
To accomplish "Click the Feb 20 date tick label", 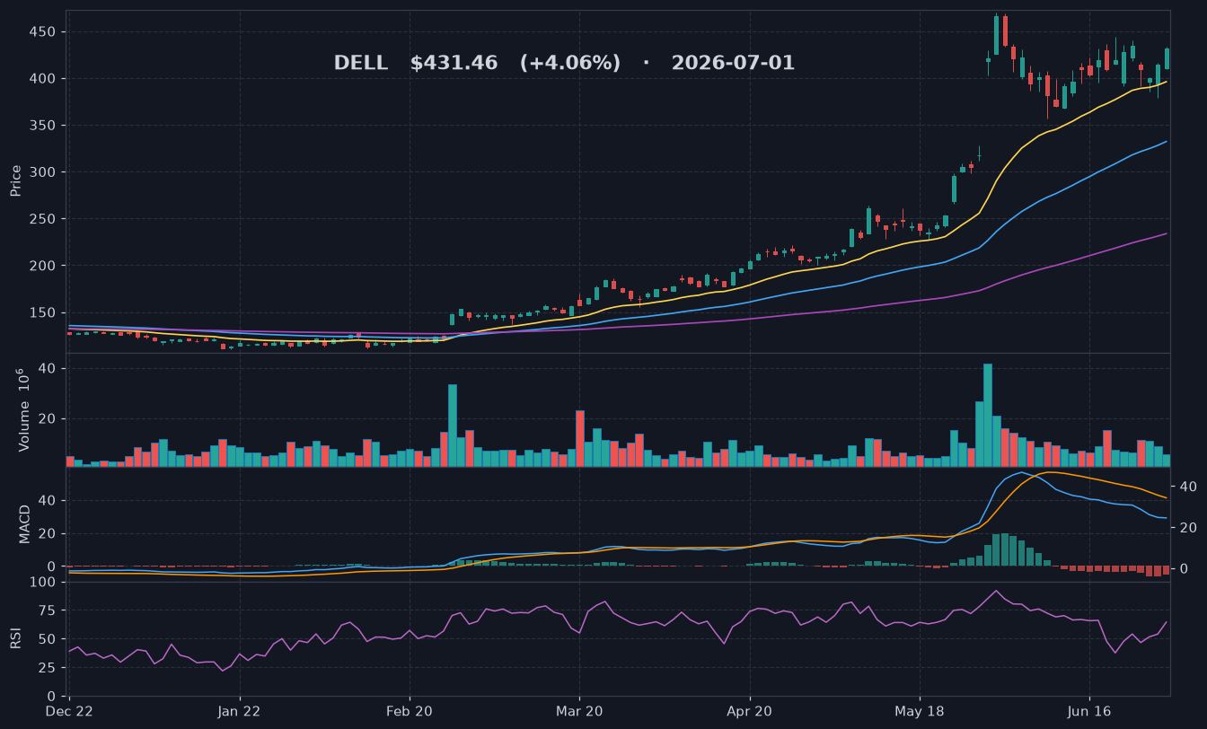I will [410, 711].
